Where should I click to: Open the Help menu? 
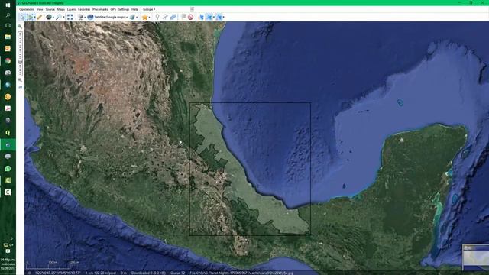click(134, 9)
